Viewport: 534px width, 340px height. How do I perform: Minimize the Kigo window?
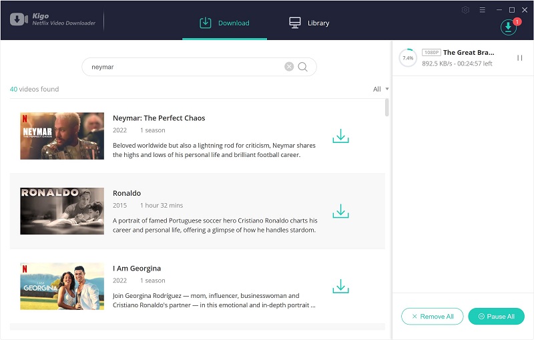(x=499, y=10)
